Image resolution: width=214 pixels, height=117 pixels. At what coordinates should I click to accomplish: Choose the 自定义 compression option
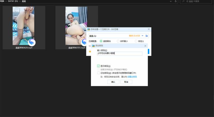[x=136, y=41]
